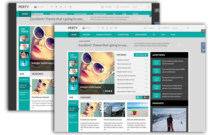Viewport: 210px width, 135px height.
Task: Click the Google Plus icon in the front window
Action: pos(112,28)
